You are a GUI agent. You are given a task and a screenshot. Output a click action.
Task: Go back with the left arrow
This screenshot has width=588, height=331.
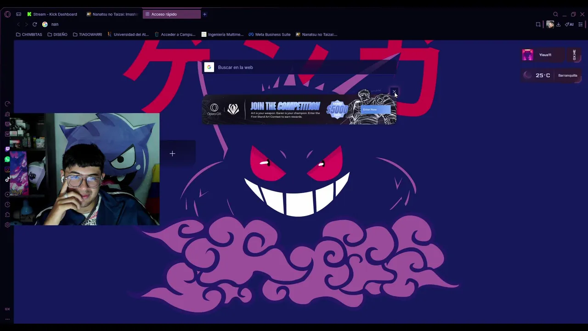point(18,24)
